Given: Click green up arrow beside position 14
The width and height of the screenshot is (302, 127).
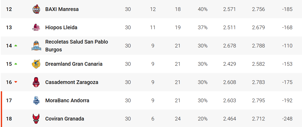Looking at the screenshot, I should [x=16, y=46].
